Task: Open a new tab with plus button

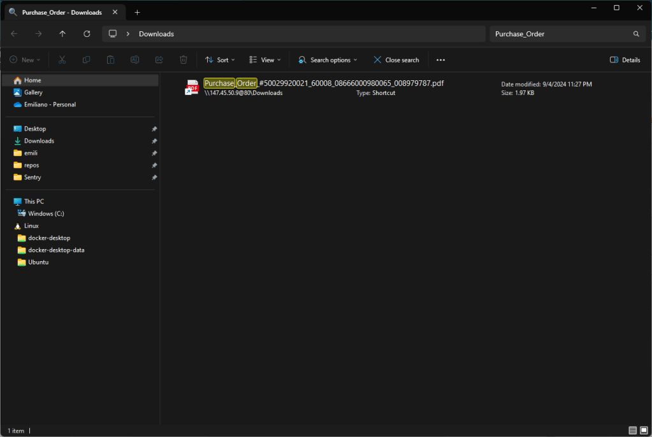Action: click(x=137, y=12)
